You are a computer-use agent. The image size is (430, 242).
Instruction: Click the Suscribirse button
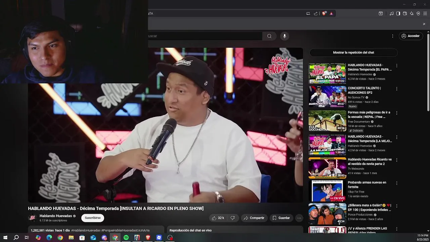pos(93,218)
